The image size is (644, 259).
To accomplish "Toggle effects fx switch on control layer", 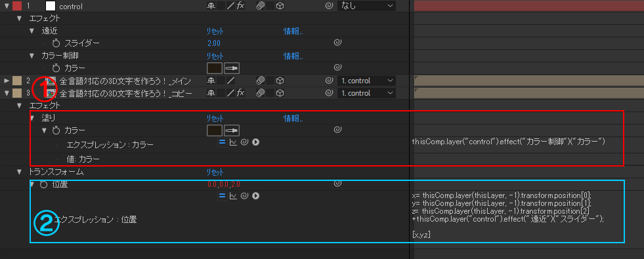I will pos(240,6).
